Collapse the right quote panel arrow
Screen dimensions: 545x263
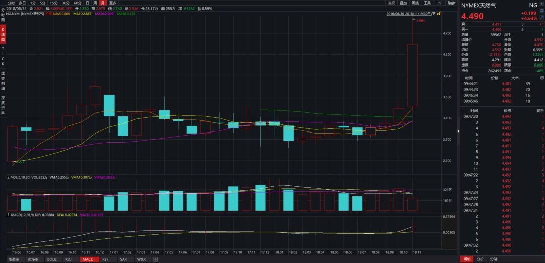click(x=458, y=131)
